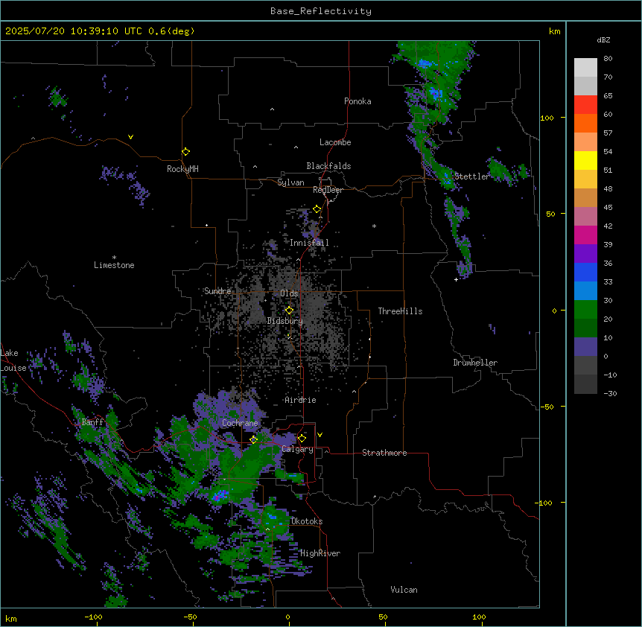Click the yellow V marker northeast of Calgary
The width and height of the screenshot is (642, 627).
320,435
